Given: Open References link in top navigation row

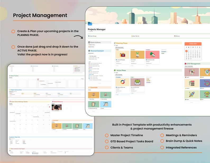Looking at the screenshot, I should click(177, 36).
